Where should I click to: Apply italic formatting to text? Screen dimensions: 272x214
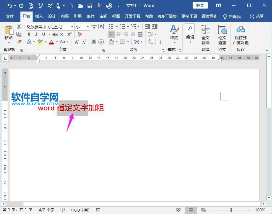pyautogui.click(x=36, y=34)
